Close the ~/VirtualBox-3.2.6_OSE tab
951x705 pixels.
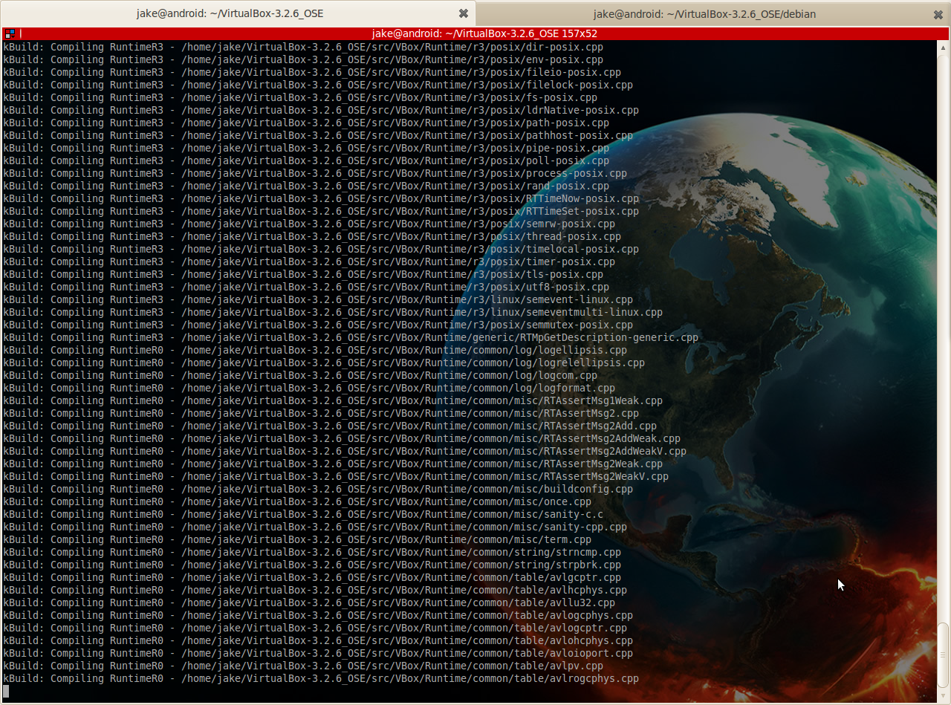[x=463, y=13]
